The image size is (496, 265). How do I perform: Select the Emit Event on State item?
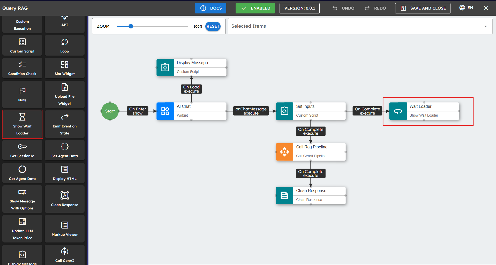coord(64,124)
